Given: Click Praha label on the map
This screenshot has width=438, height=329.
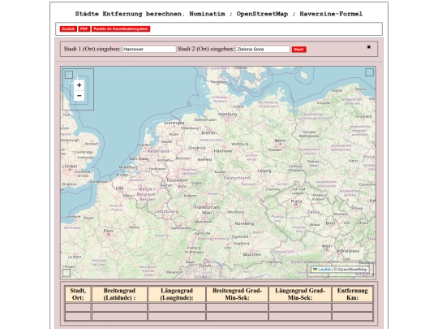Looking at the screenshot, I should tap(296, 201).
